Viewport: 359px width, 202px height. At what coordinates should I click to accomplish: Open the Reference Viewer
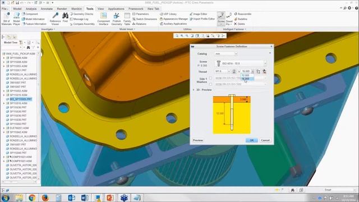[55, 19]
